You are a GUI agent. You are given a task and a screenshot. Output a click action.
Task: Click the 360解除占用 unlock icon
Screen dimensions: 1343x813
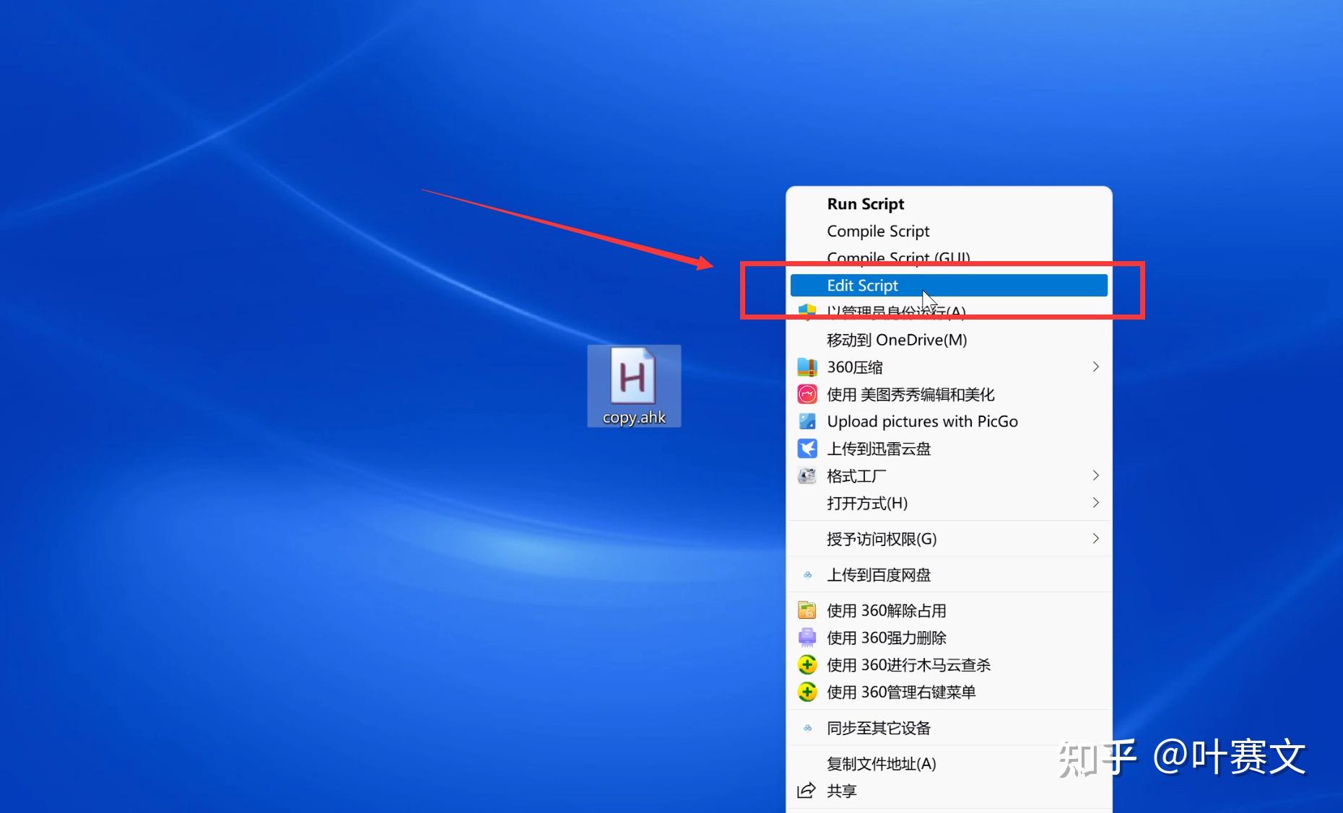[x=807, y=610]
